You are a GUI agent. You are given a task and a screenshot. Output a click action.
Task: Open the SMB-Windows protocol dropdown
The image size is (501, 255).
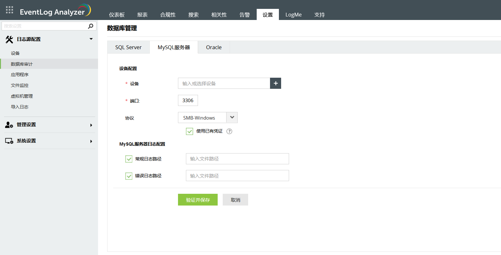pyautogui.click(x=232, y=118)
